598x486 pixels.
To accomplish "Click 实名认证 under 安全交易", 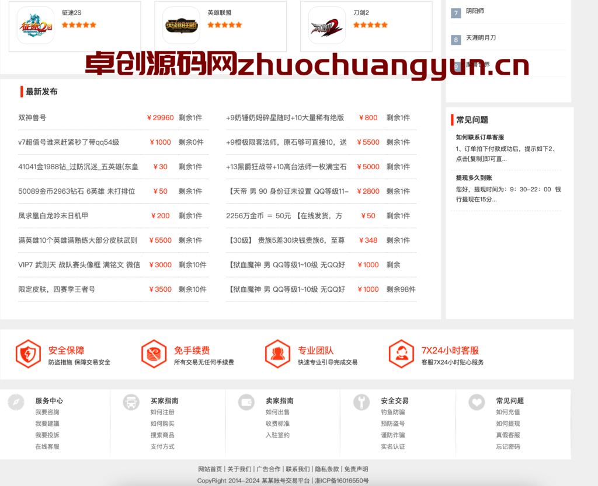I will point(393,446).
